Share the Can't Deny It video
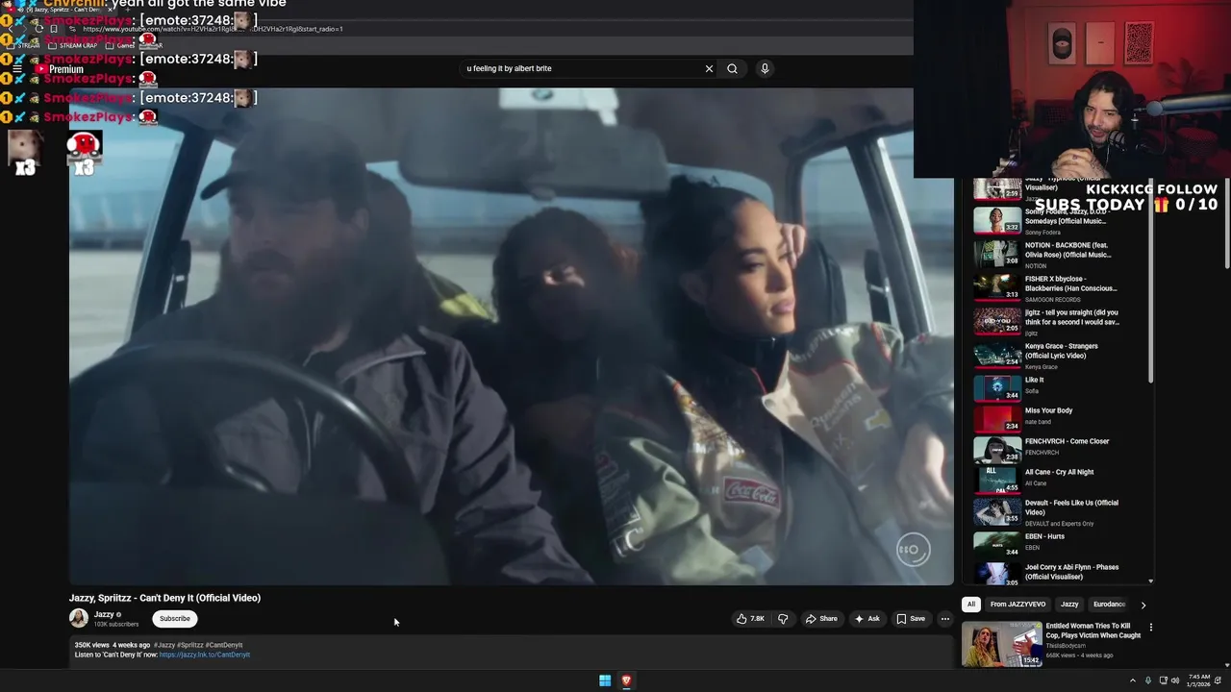Viewport: 1231px width, 692px height. (821, 619)
